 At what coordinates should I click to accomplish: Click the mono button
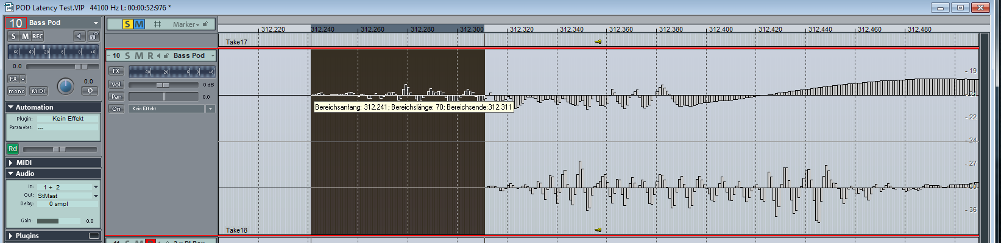pyautogui.click(x=16, y=91)
